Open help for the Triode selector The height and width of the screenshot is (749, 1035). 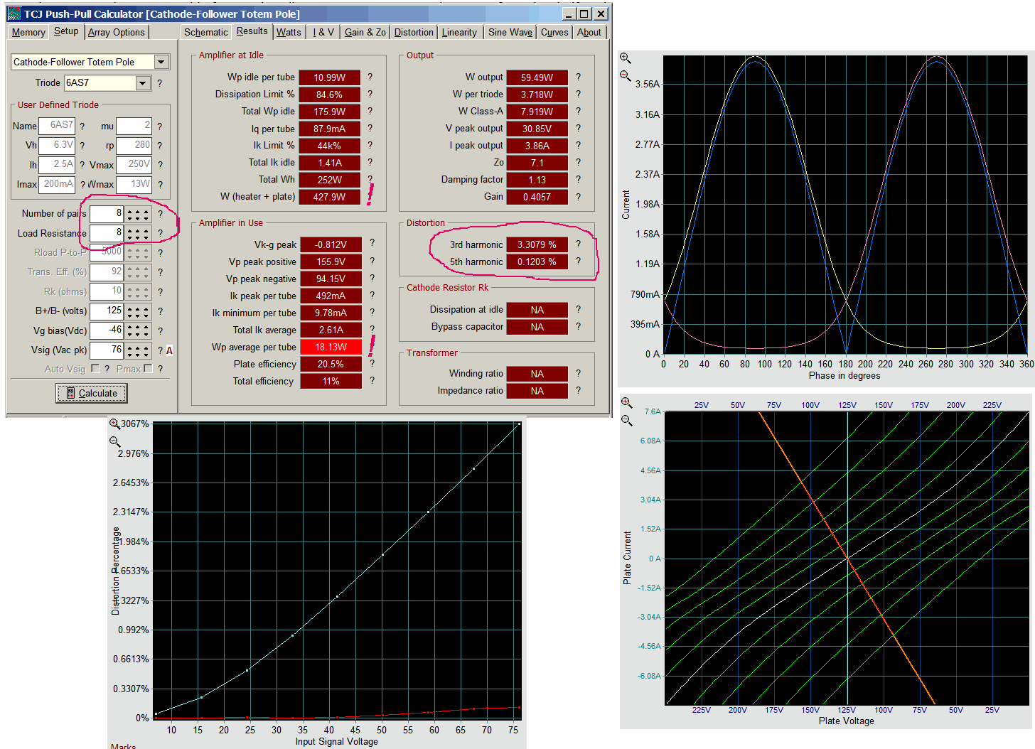[159, 83]
